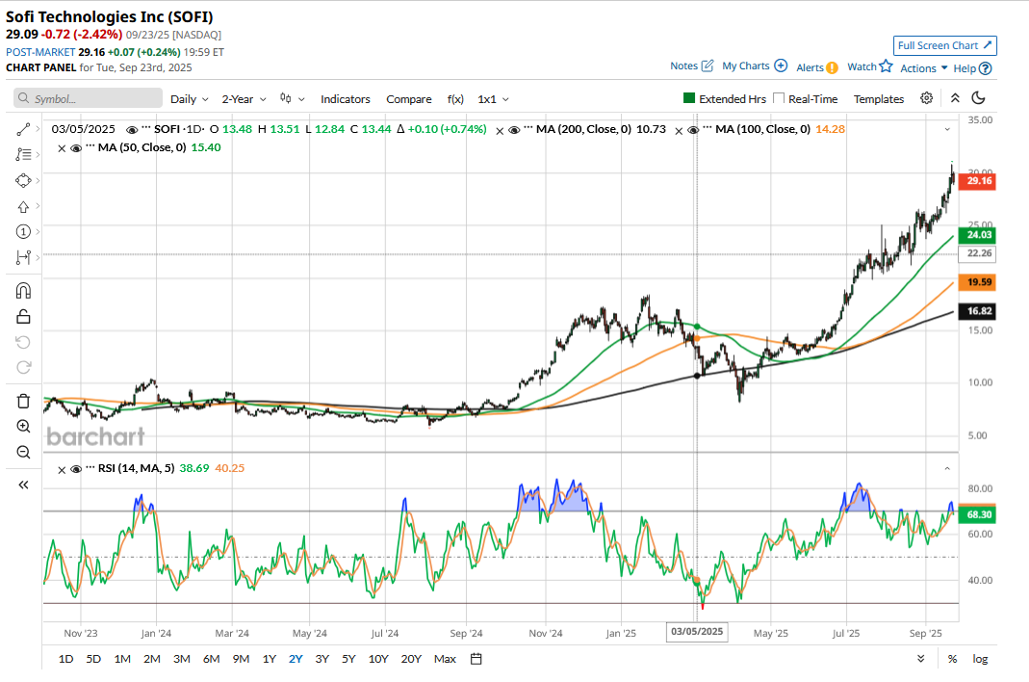Switch to dark mode with moon icon
The height and width of the screenshot is (682, 1029).
(979, 98)
